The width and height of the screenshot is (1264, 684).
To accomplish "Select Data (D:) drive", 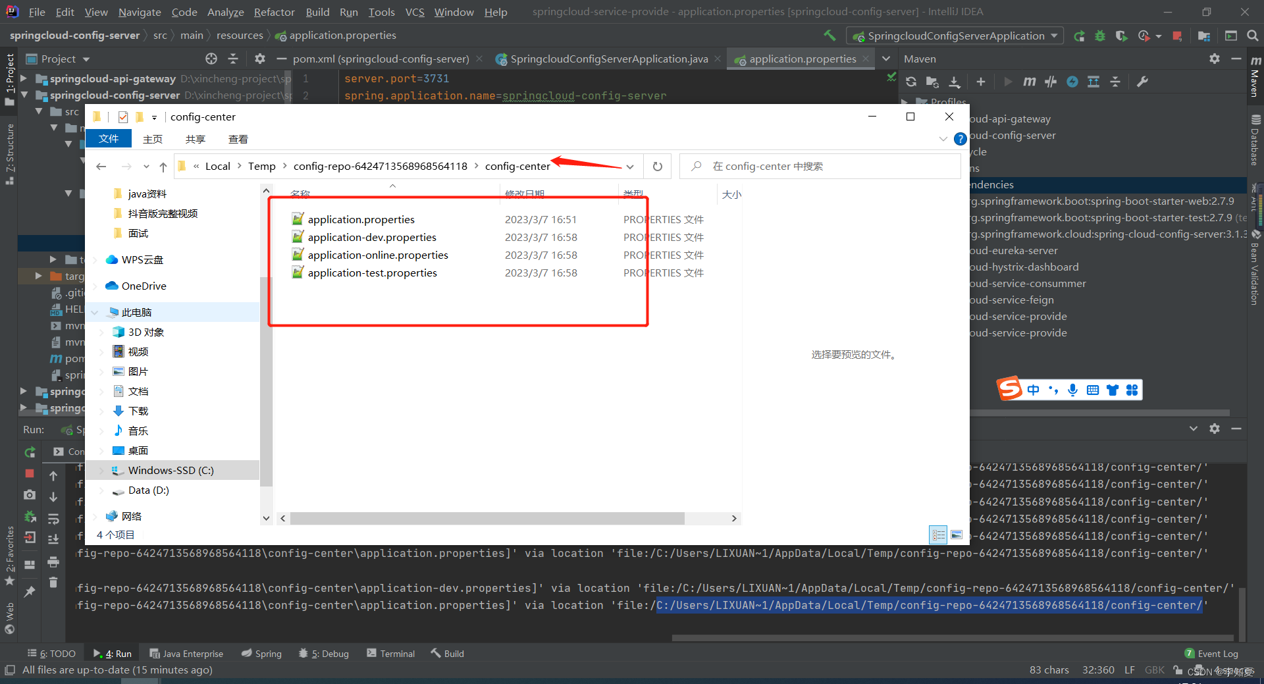I will coord(149,490).
